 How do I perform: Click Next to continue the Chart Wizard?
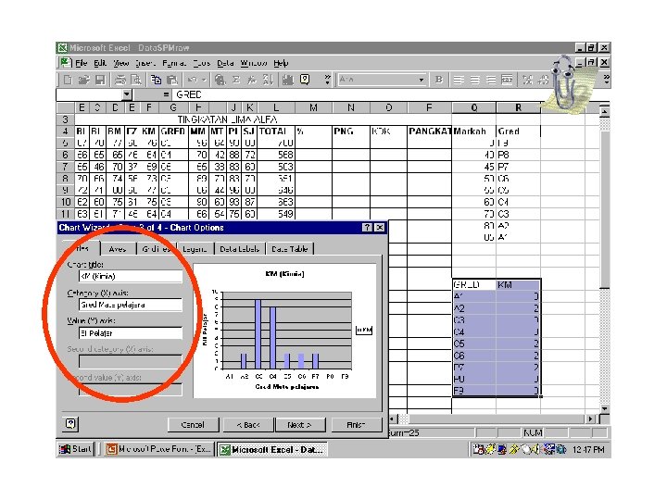[x=300, y=424]
